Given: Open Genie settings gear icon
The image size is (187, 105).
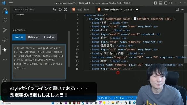Looking at the screenshot, I should click(65, 10).
